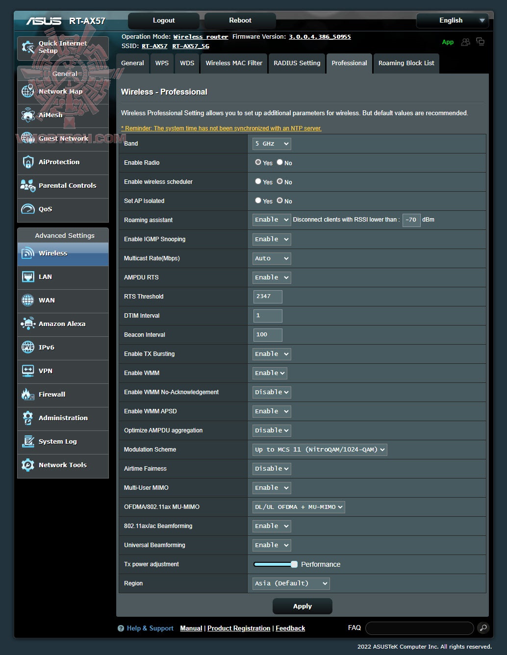Open the Firewall flame icon
Image resolution: width=507 pixels, height=655 pixels.
pyautogui.click(x=28, y=394)
